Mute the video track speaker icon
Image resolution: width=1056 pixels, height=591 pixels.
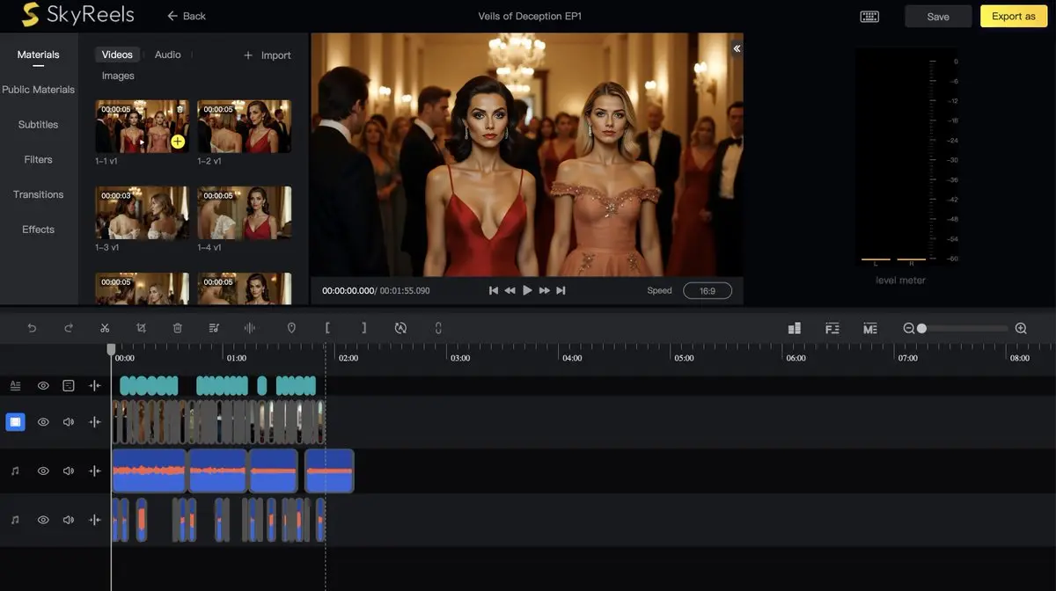[x=69, y=422]
